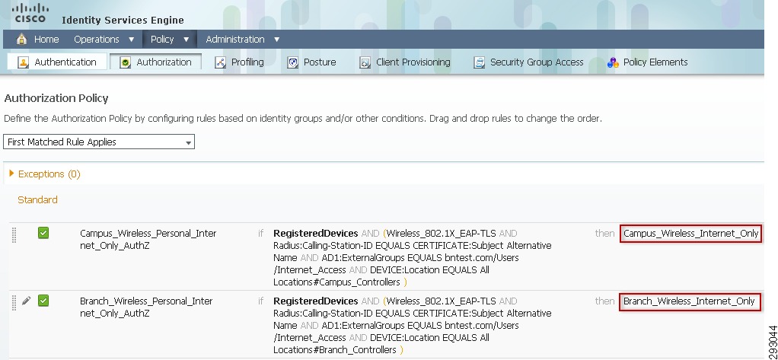Switch to the Authorization tab

[x=155, y=62]
